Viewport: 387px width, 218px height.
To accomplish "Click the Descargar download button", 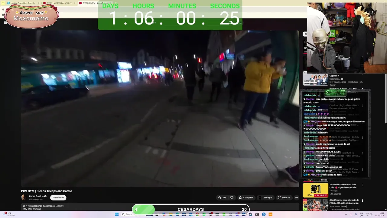I will (265, 197).
